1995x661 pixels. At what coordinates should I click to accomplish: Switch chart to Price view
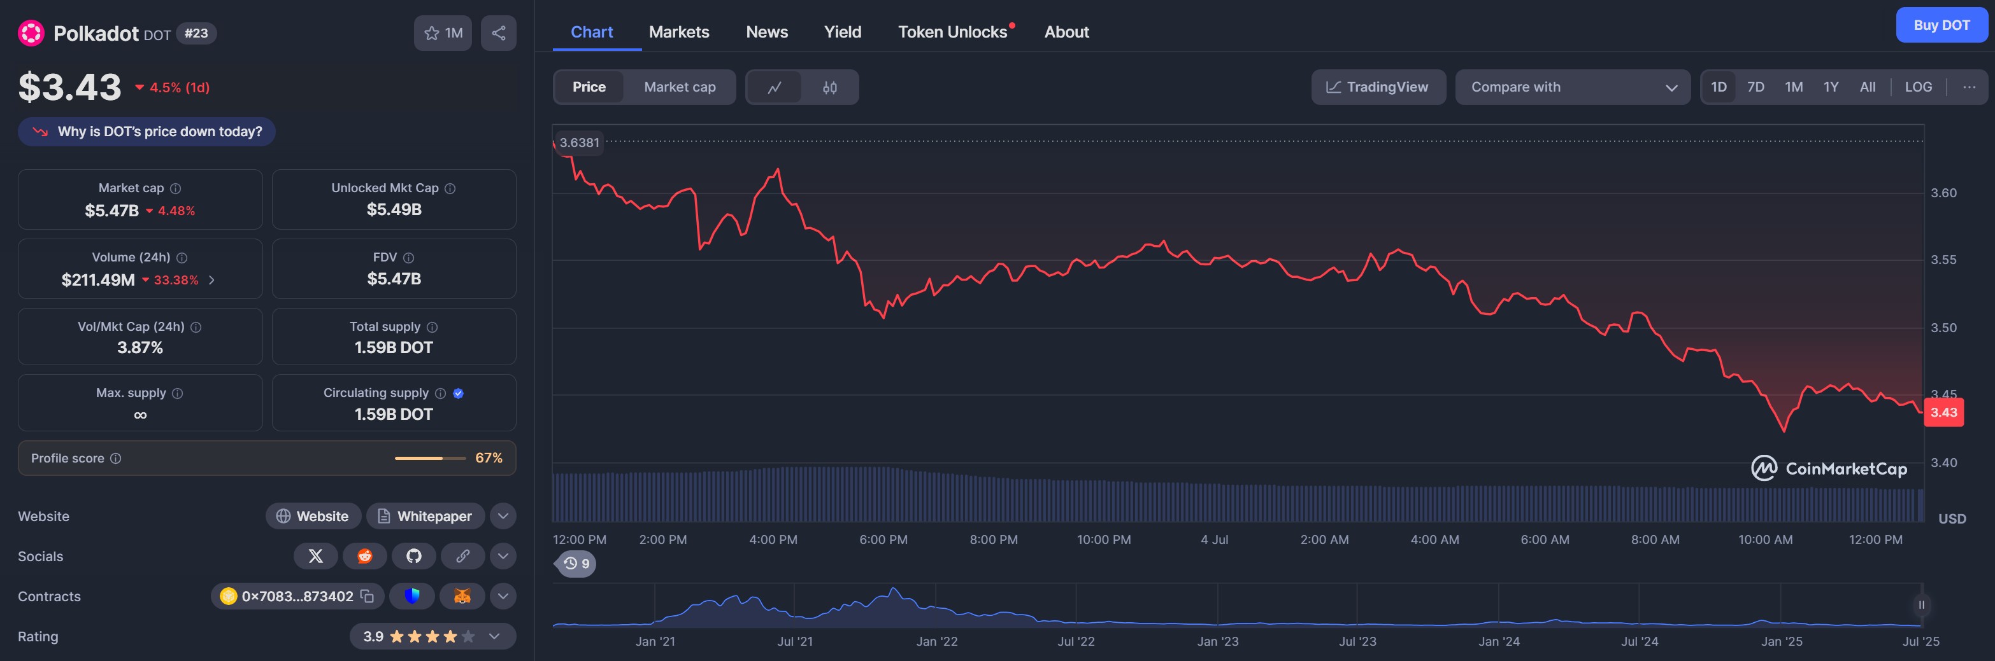(589, 87)
